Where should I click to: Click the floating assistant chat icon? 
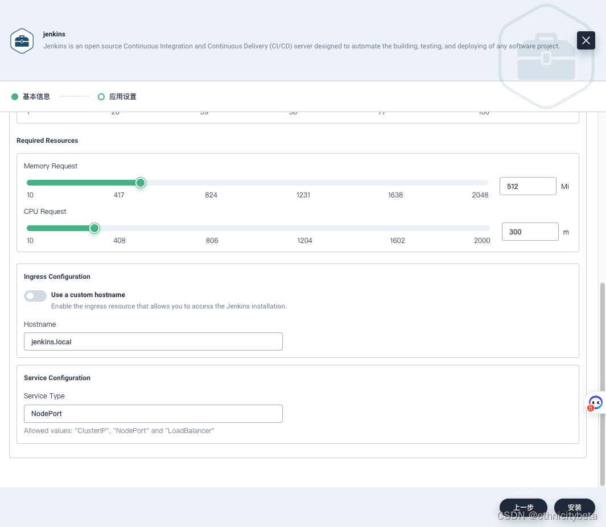[596, 402]
